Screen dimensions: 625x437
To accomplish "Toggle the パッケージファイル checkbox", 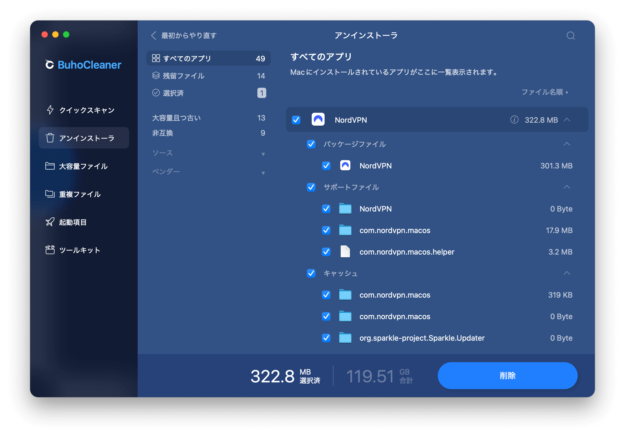I will pos(311,144).
